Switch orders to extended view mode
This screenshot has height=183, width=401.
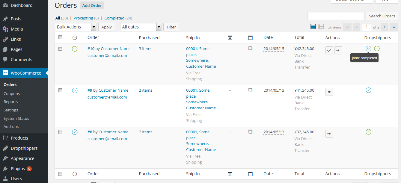[321, 26]
